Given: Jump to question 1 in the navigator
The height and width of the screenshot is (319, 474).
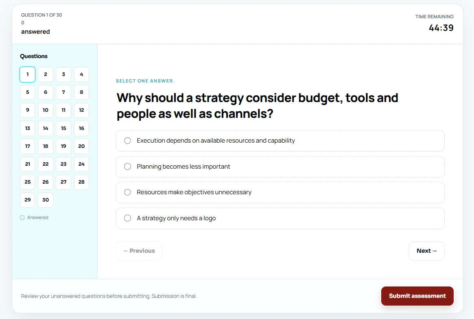Looking at the screenshot, I should point(28,74).
